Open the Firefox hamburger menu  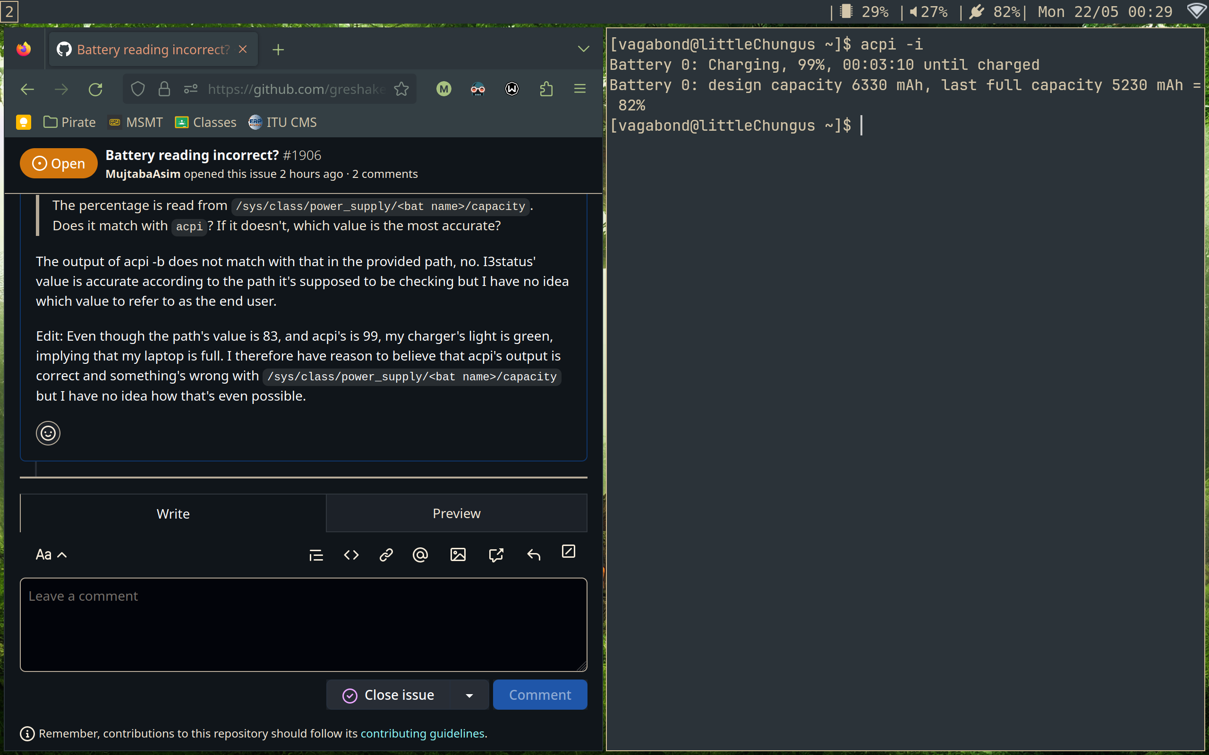tap(579, 88)
